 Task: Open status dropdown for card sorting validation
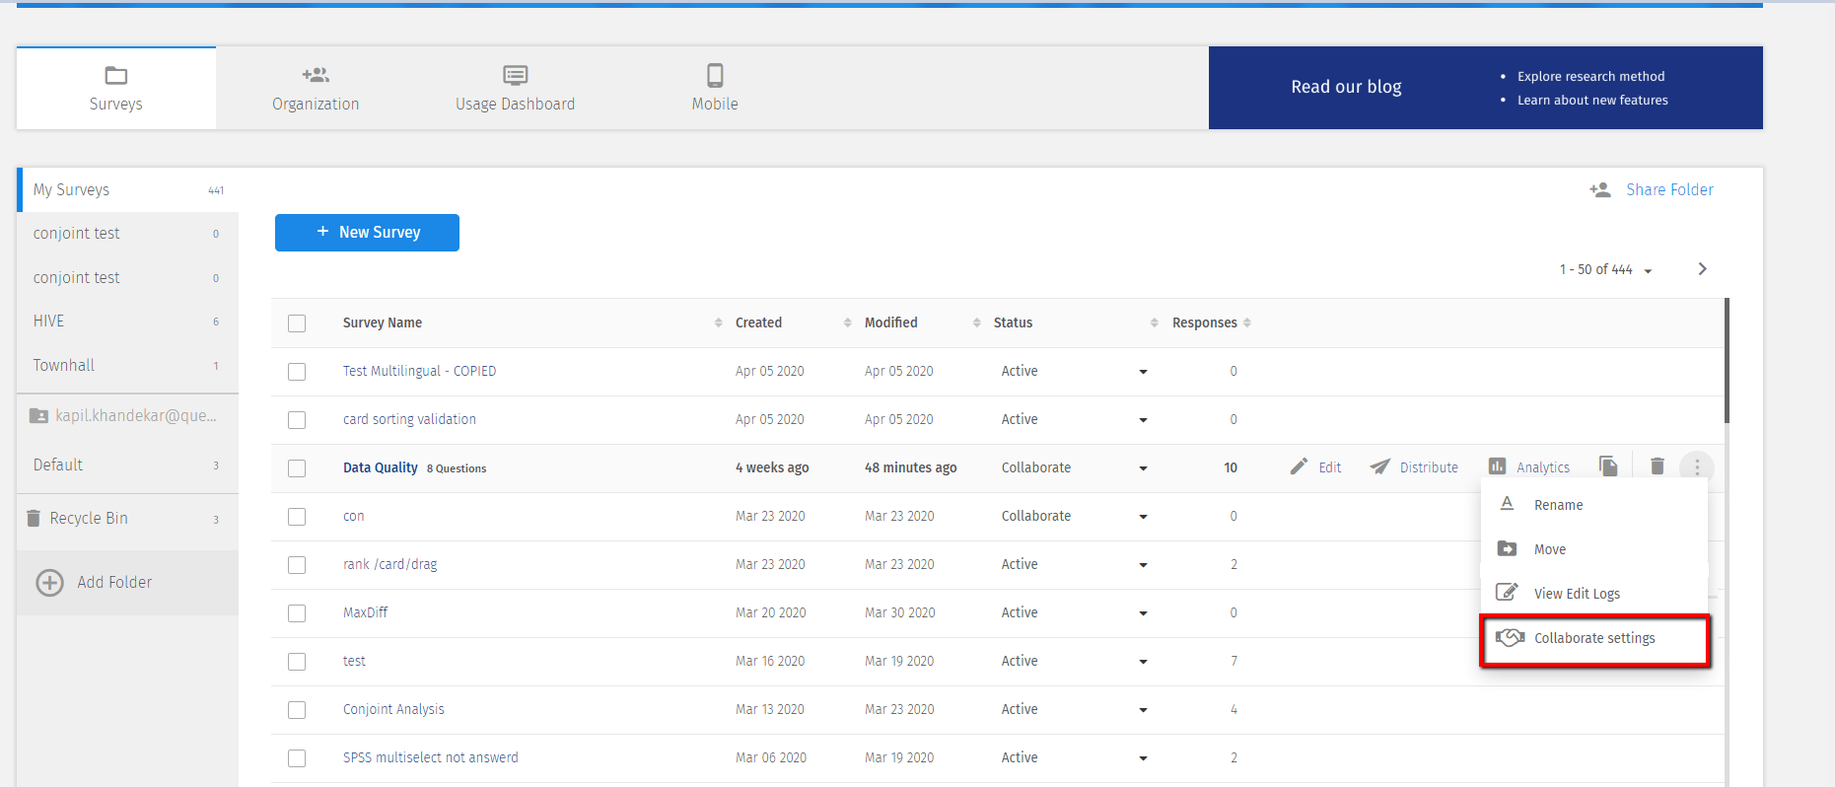point(1143,420)
